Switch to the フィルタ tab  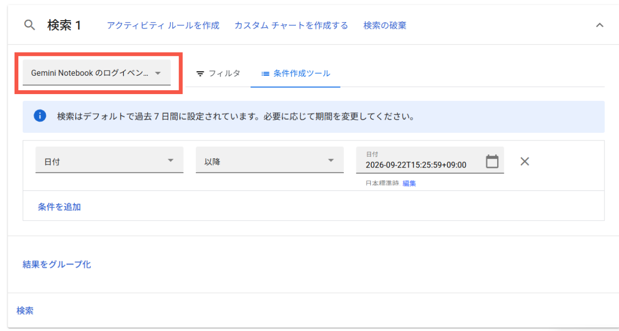pos(218,73)
